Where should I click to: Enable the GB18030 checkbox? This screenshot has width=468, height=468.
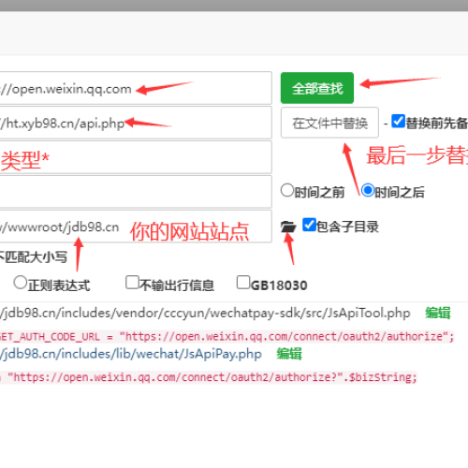[243, 283]
